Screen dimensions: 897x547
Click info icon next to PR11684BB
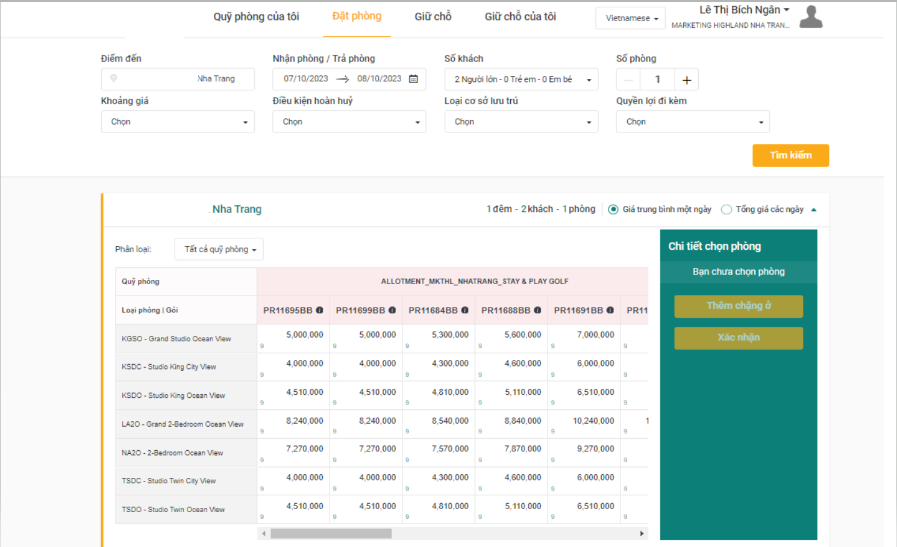[x=464, y=311]
